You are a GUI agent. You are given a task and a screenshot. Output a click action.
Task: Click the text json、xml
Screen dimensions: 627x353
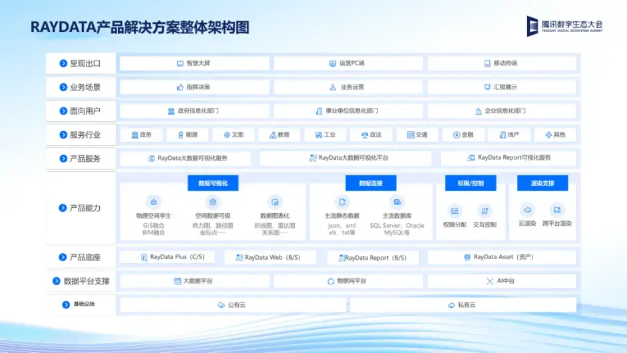click(342, 225)
